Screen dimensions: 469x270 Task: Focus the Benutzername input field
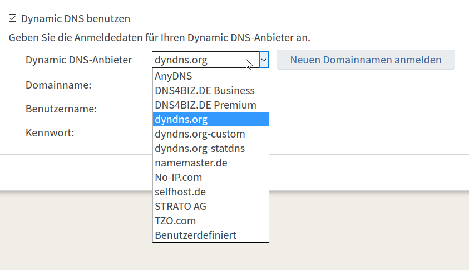tap(301, 109)
